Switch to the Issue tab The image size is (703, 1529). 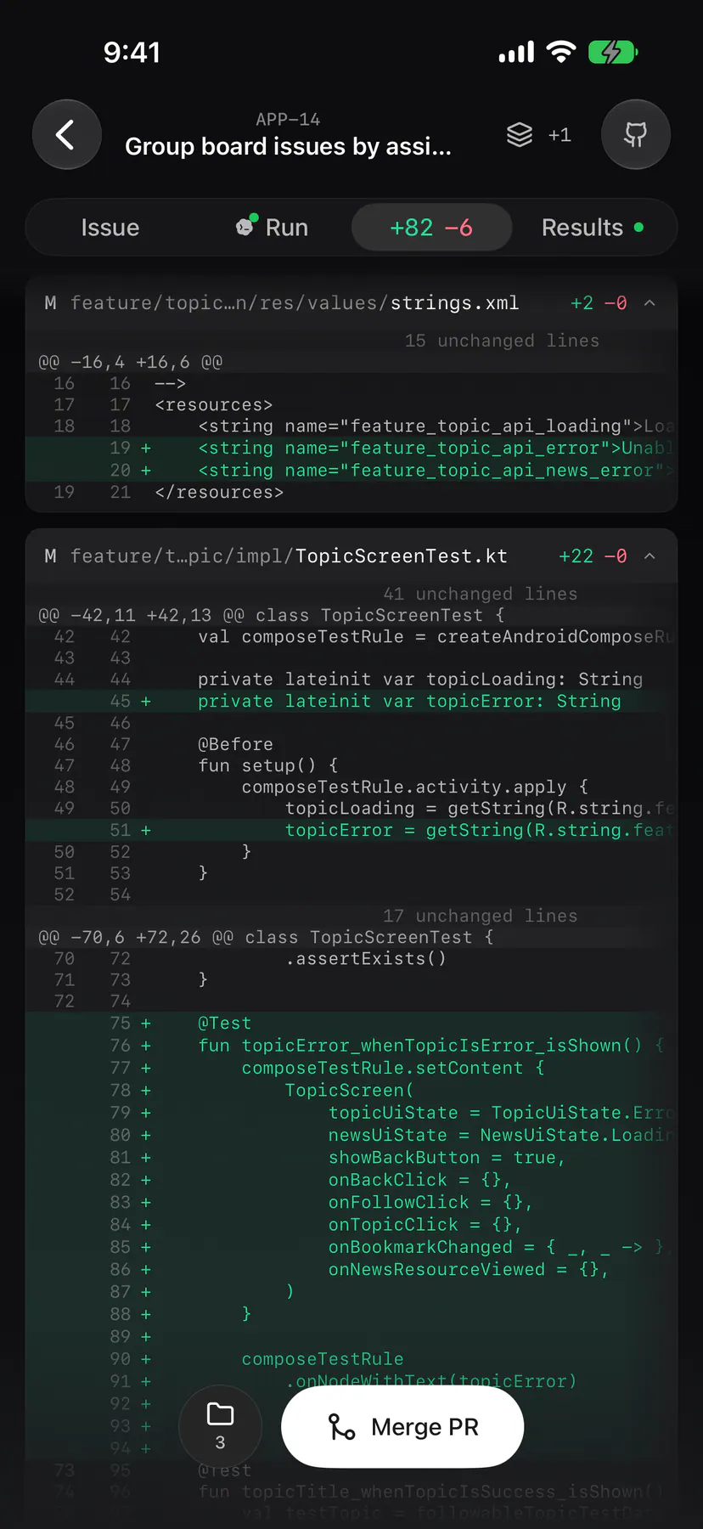pyautogui.click(x=110, y=228)
